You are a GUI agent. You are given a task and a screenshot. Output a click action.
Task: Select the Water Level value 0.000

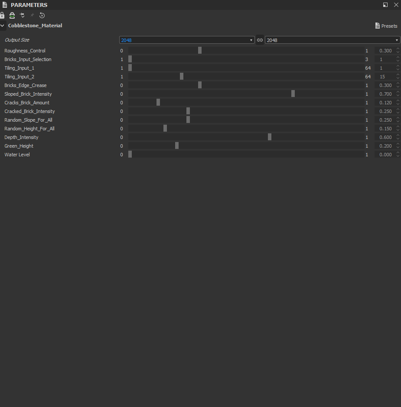385,155
